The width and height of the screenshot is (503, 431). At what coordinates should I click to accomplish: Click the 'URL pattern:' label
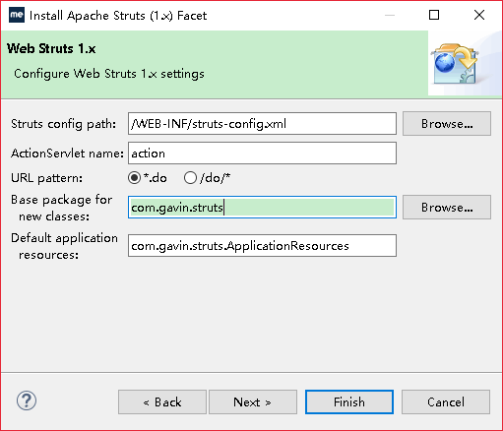(46, 178)
